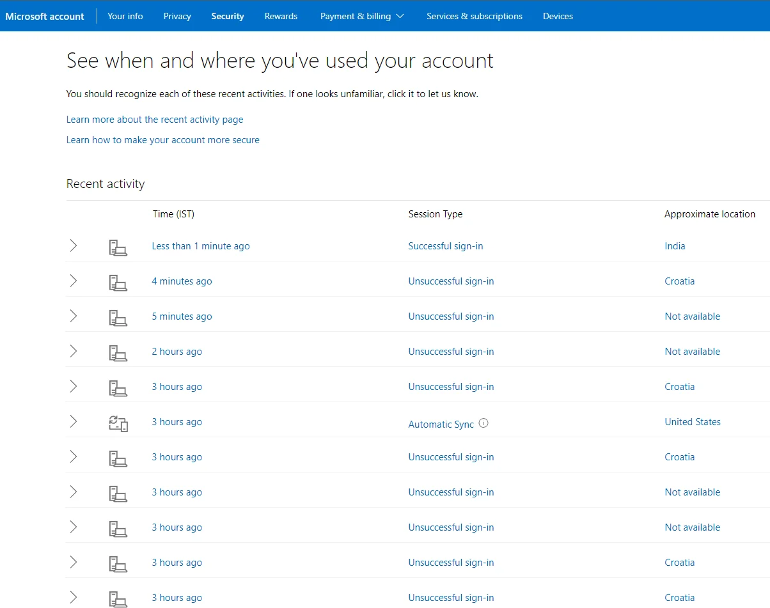Open the Payment & billing dropdown

[362, 16]
